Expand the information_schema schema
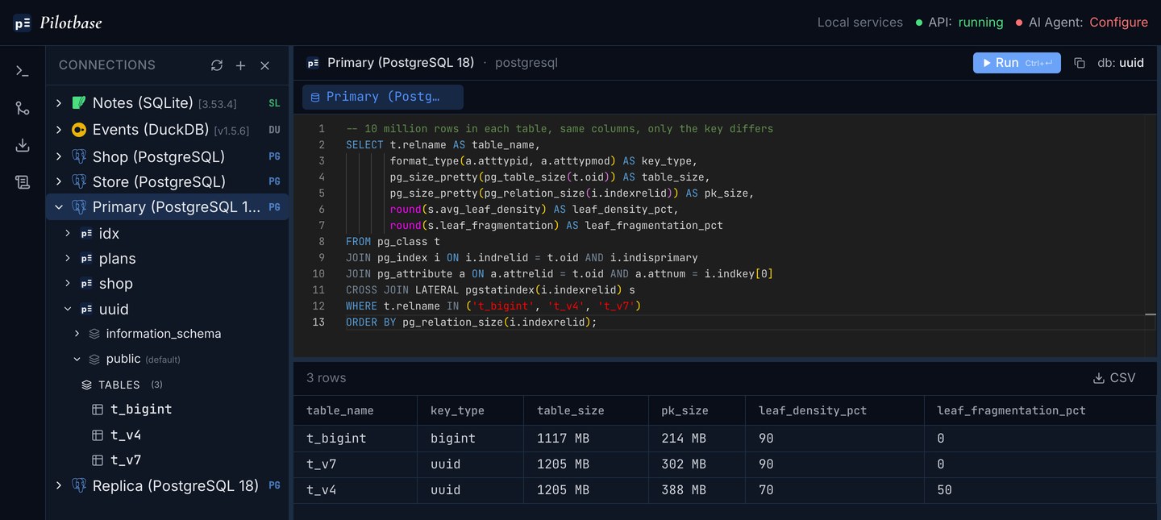Image resolution: width=1161 pixels, height=520 pixels. [77, 334]
